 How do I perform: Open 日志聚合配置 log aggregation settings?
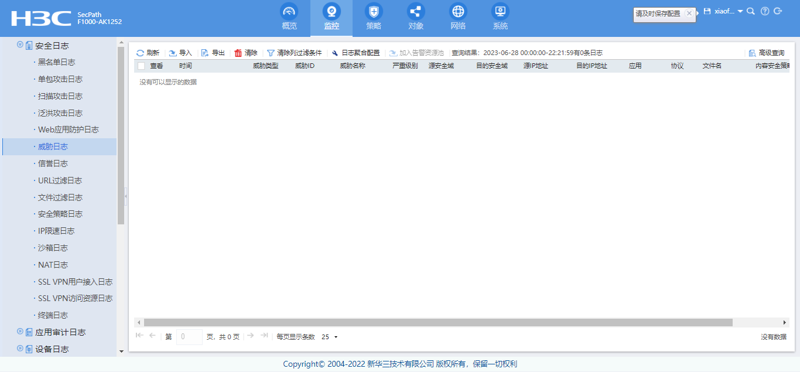coord(355,53)
